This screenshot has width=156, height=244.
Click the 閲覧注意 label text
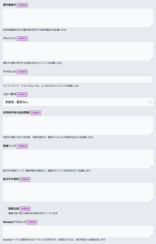point(13,209)
